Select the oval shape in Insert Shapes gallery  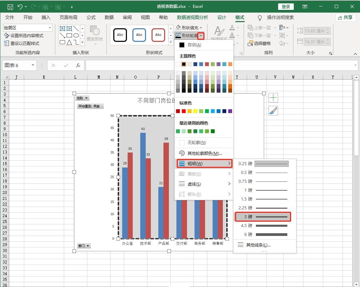click(x=76, y=35)
